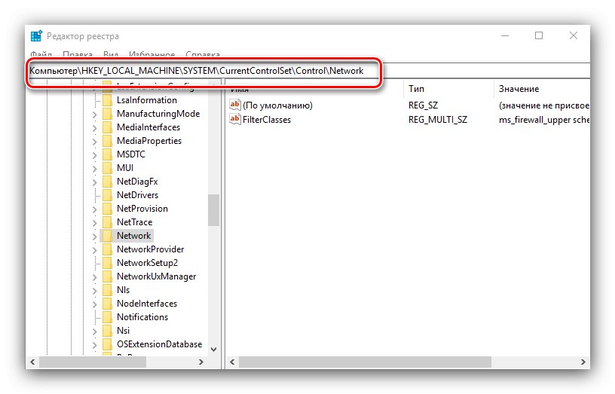Expand the MediaInterfaces key
The height and width of the screenshot is (394, 615).
click(94, 128)
